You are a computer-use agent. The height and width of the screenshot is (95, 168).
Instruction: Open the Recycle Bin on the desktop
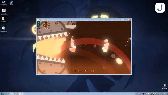[x=165, y=87]
